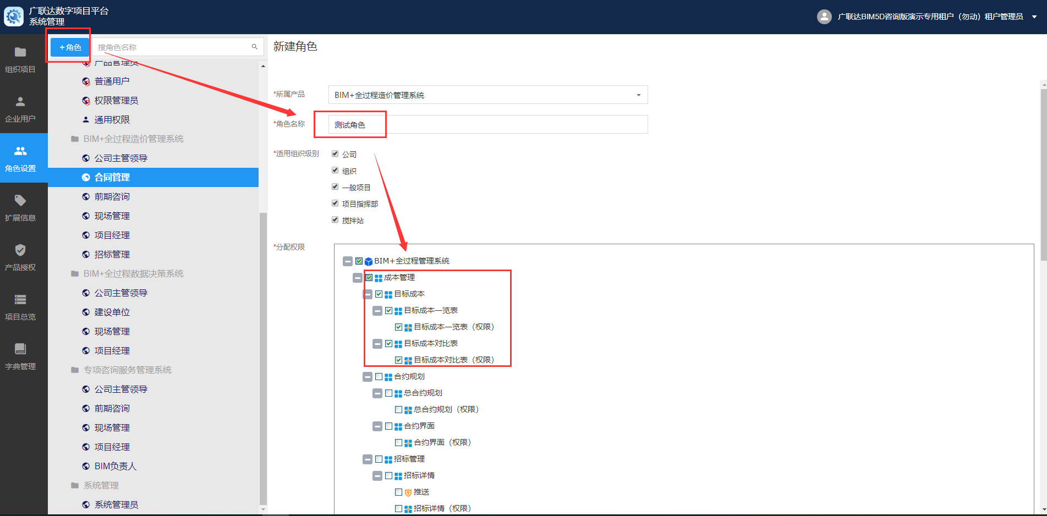Select the 角色设置 people icon in sidebar
This screenshot has width=1047, height=516.
click(x=20, y=151)
